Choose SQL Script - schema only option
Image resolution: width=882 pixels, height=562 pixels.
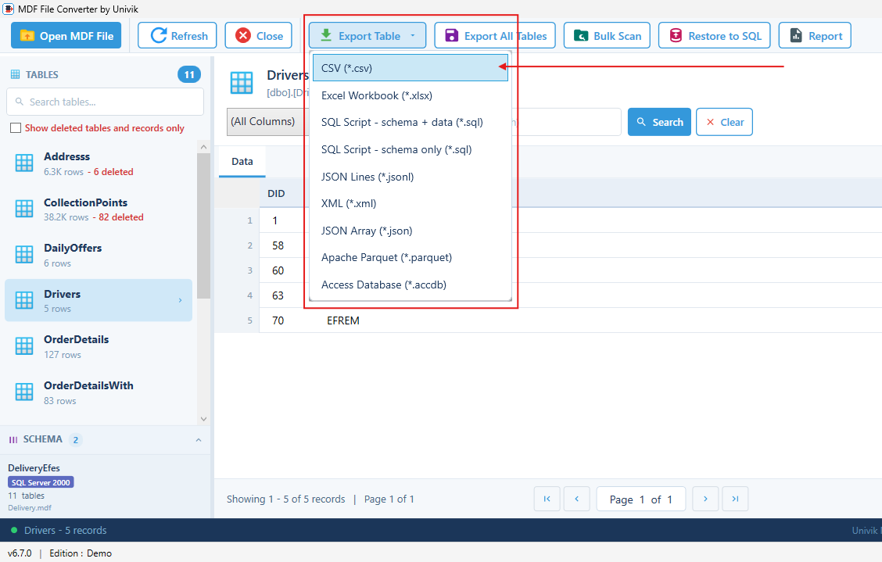(410, 149)
